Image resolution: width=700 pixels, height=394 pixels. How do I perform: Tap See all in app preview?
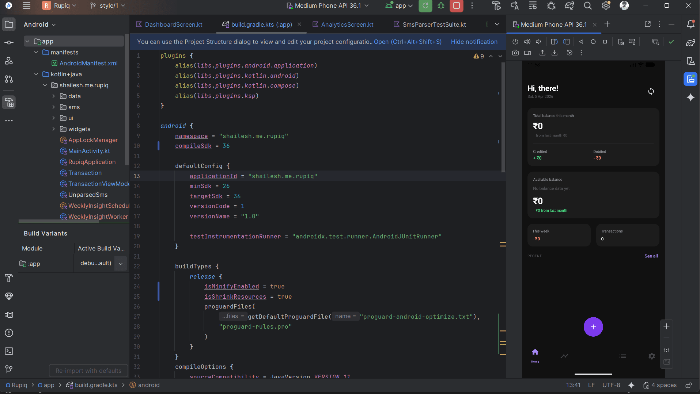(651, 256)
